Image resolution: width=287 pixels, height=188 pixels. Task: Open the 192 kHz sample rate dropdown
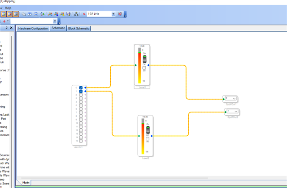[x=113, y=14]
